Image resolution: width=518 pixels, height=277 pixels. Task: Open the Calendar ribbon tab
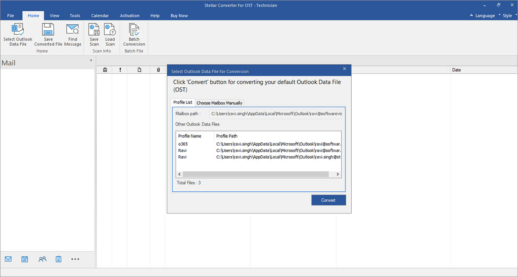[x=100, y=16]
